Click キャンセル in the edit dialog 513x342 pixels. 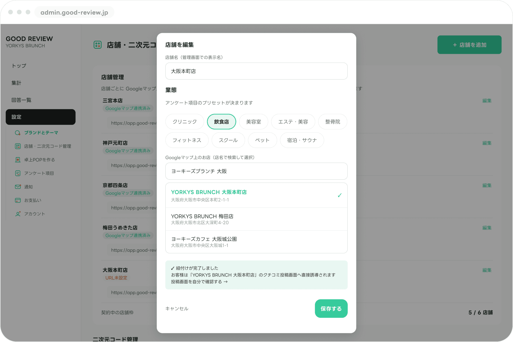pos(177,309)
